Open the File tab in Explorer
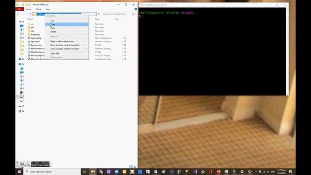This screenshot has height=175, width=311. click(19, 9)
